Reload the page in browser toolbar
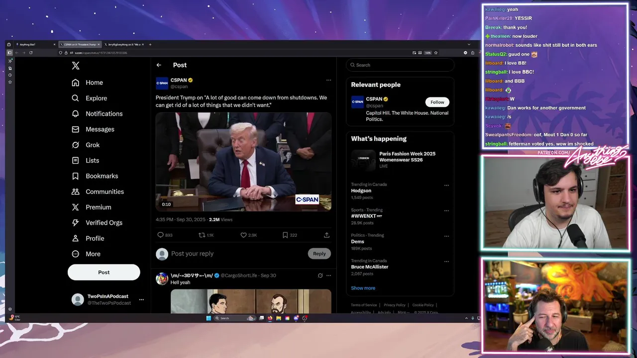The height and width of the screenshot is (358, 637). point(31,53)
